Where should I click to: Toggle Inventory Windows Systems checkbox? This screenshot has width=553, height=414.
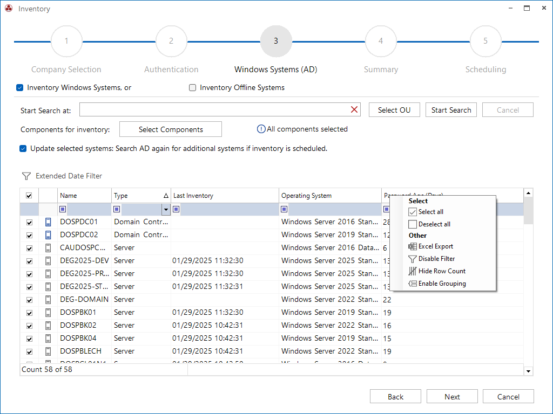pos(20,88)
